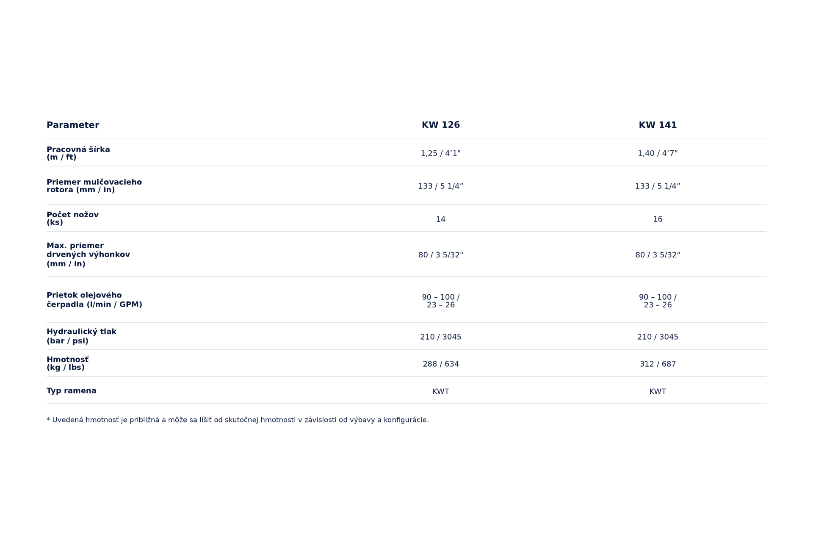Viewport: 813px width, 545px height.
Task: Click Prietok olejového čerpadla label
Action: coord(94,300)
